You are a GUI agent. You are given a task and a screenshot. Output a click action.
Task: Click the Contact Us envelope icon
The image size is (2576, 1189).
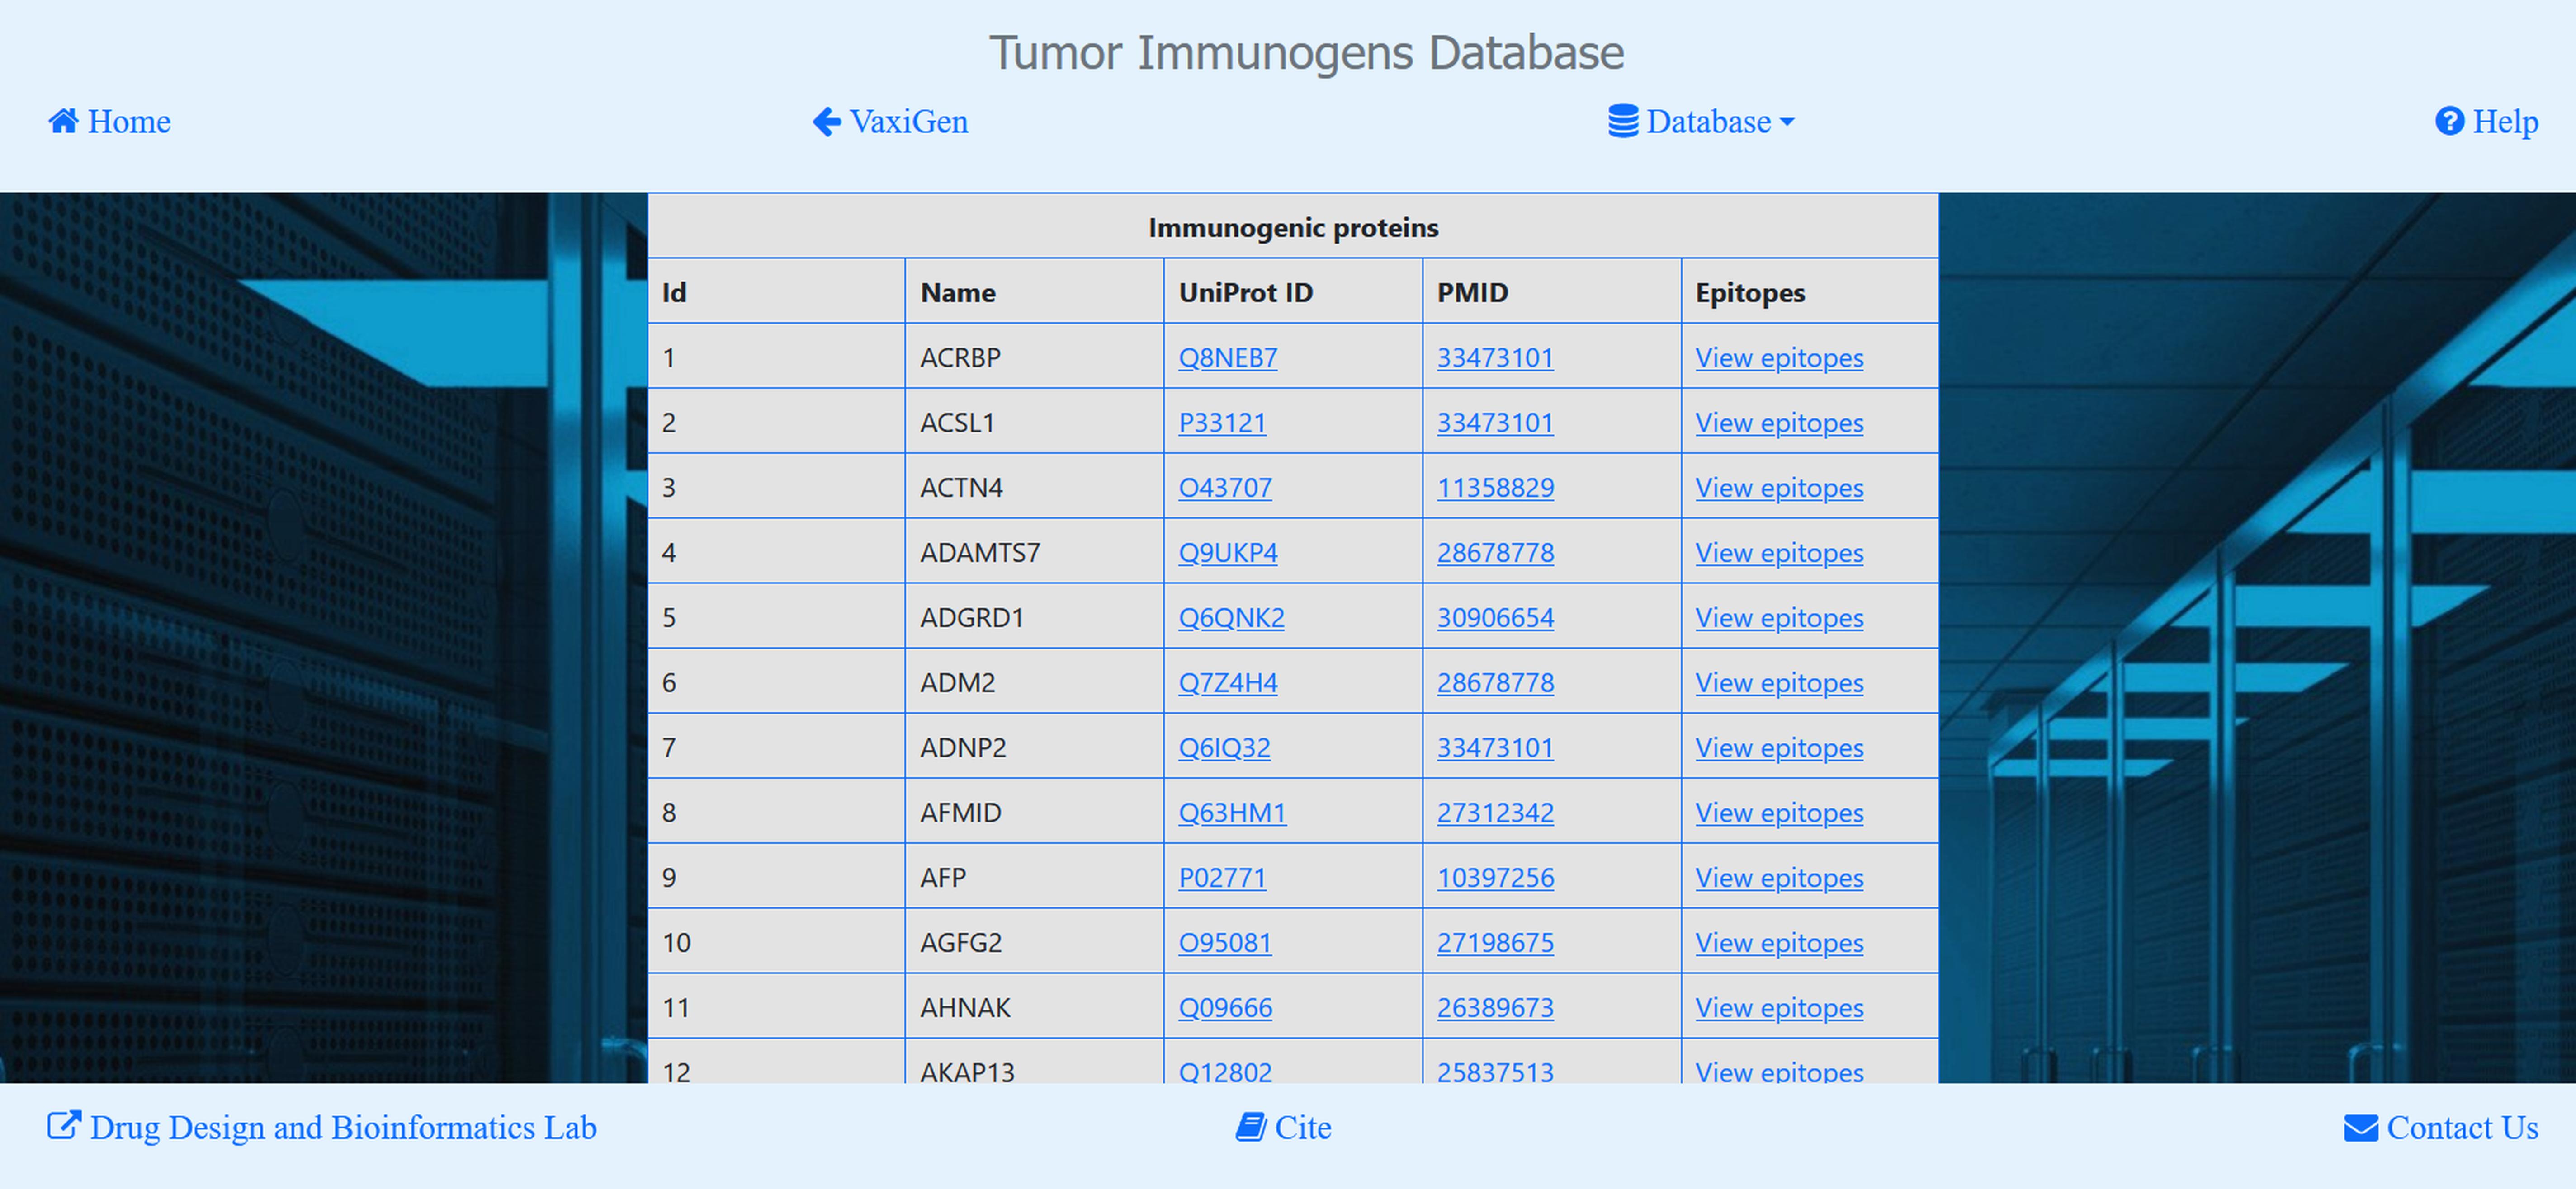[2361, 1128]
